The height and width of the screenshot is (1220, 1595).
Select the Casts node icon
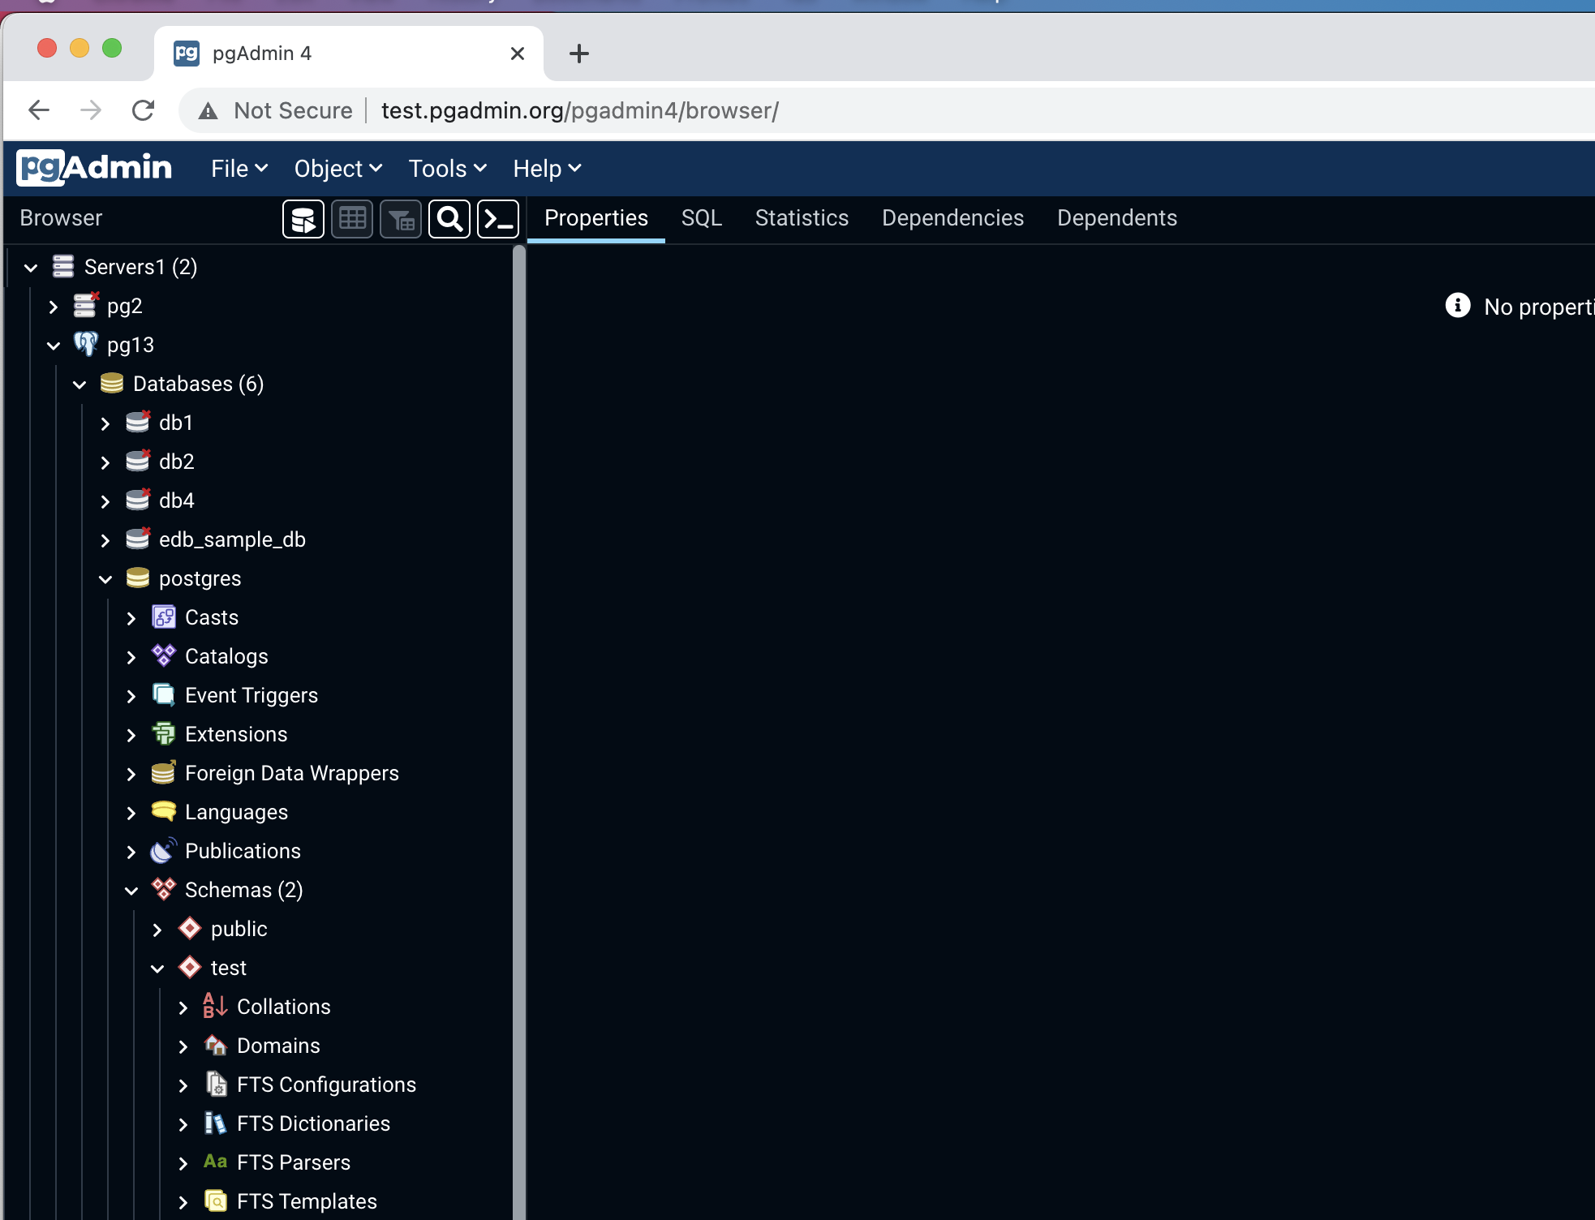(163, 616)
